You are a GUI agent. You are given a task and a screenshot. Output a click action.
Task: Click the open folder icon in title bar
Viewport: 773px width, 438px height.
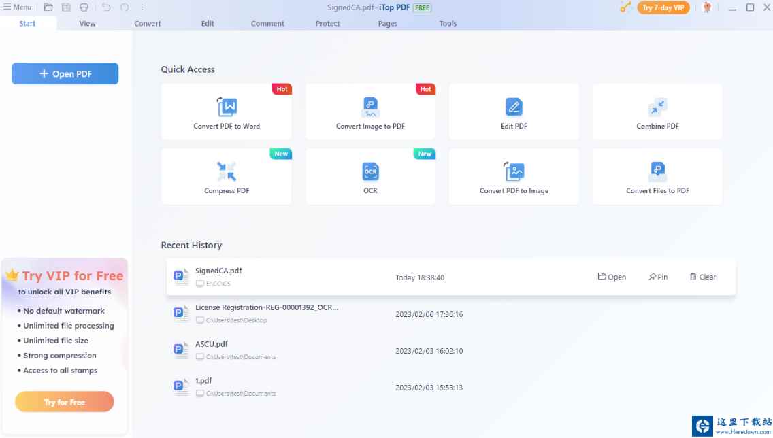click(x=48, y=7)
